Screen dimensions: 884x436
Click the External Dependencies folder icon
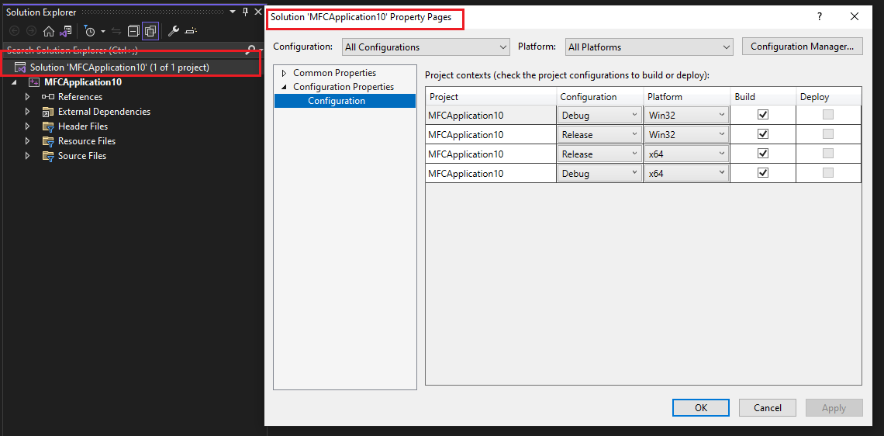(x=48, y=112)
